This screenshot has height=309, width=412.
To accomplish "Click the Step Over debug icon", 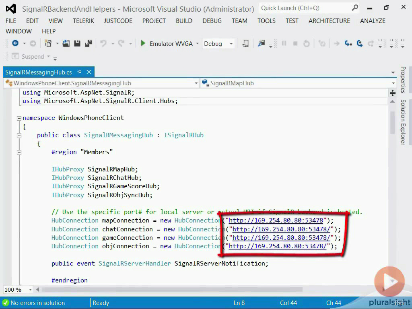I will click(360, 43).
